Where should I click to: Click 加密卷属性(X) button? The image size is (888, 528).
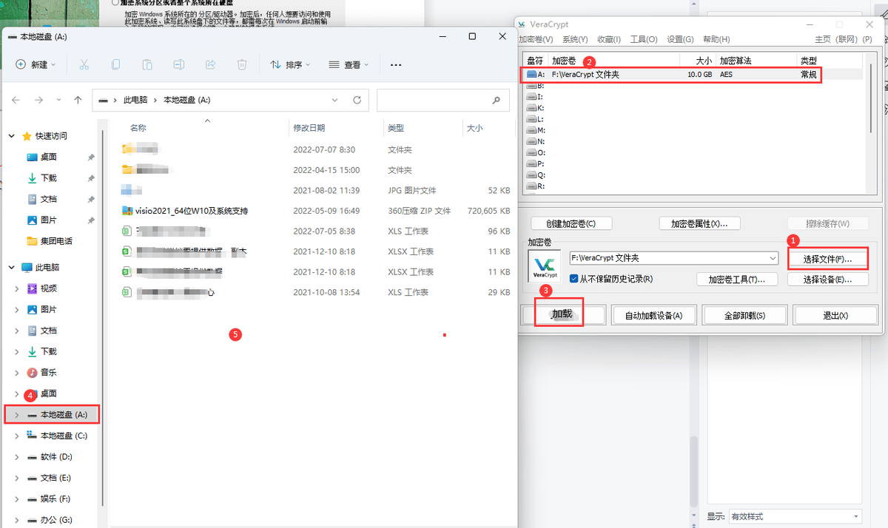click(699, 223)
